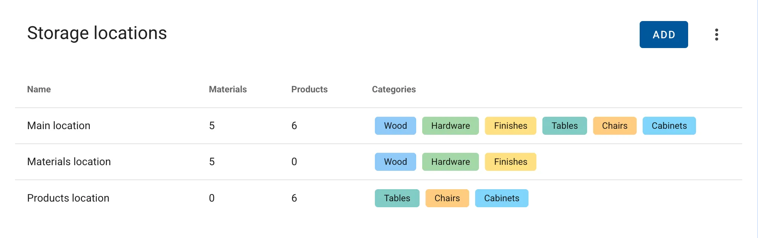
Task: Open the Main location entry
Action: (59, 126)
